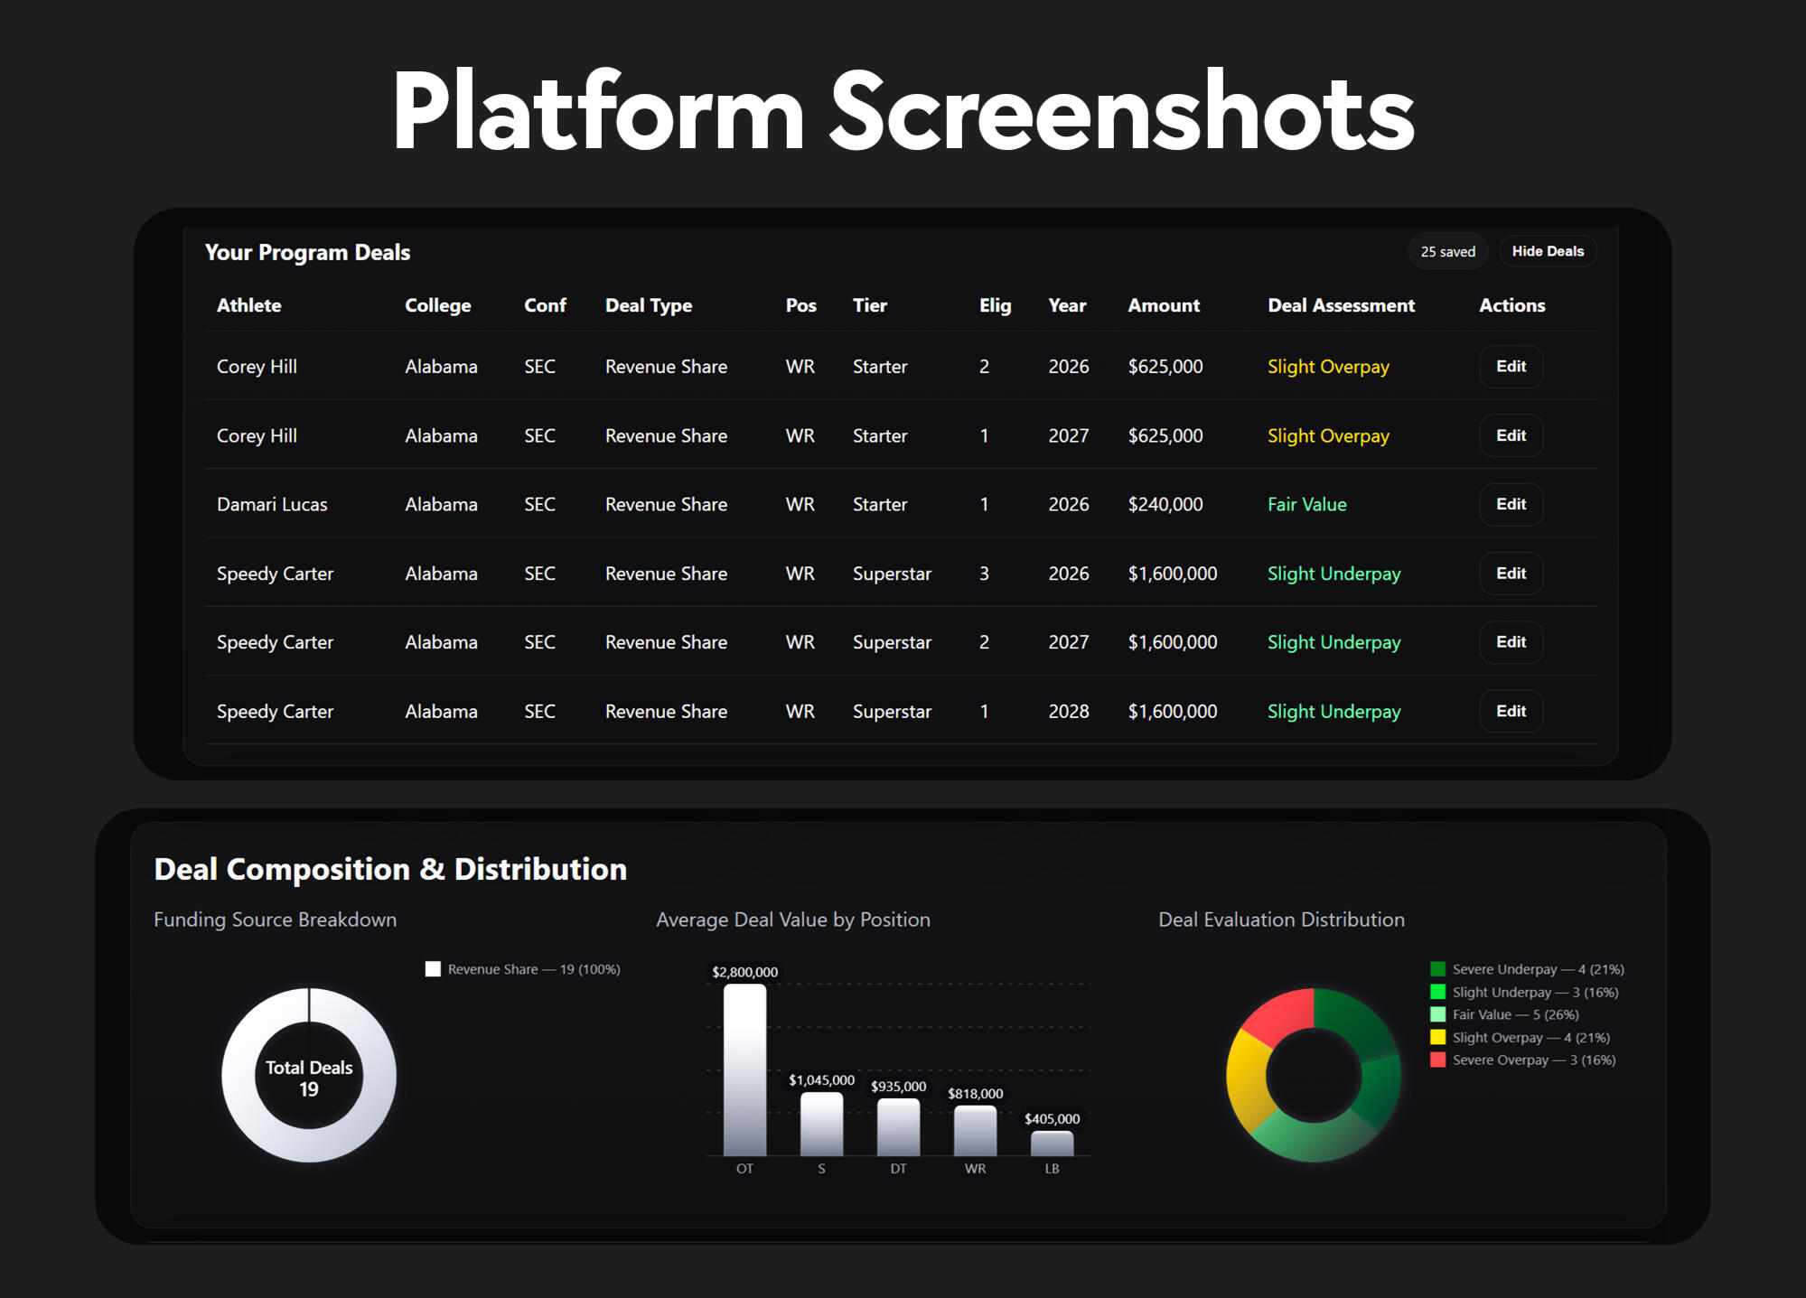Edit Corey Hill's 2026 deal

(x=1510, y=366)
